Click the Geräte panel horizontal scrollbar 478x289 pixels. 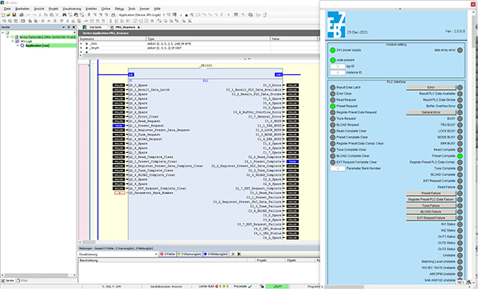[x=38, y=275]
